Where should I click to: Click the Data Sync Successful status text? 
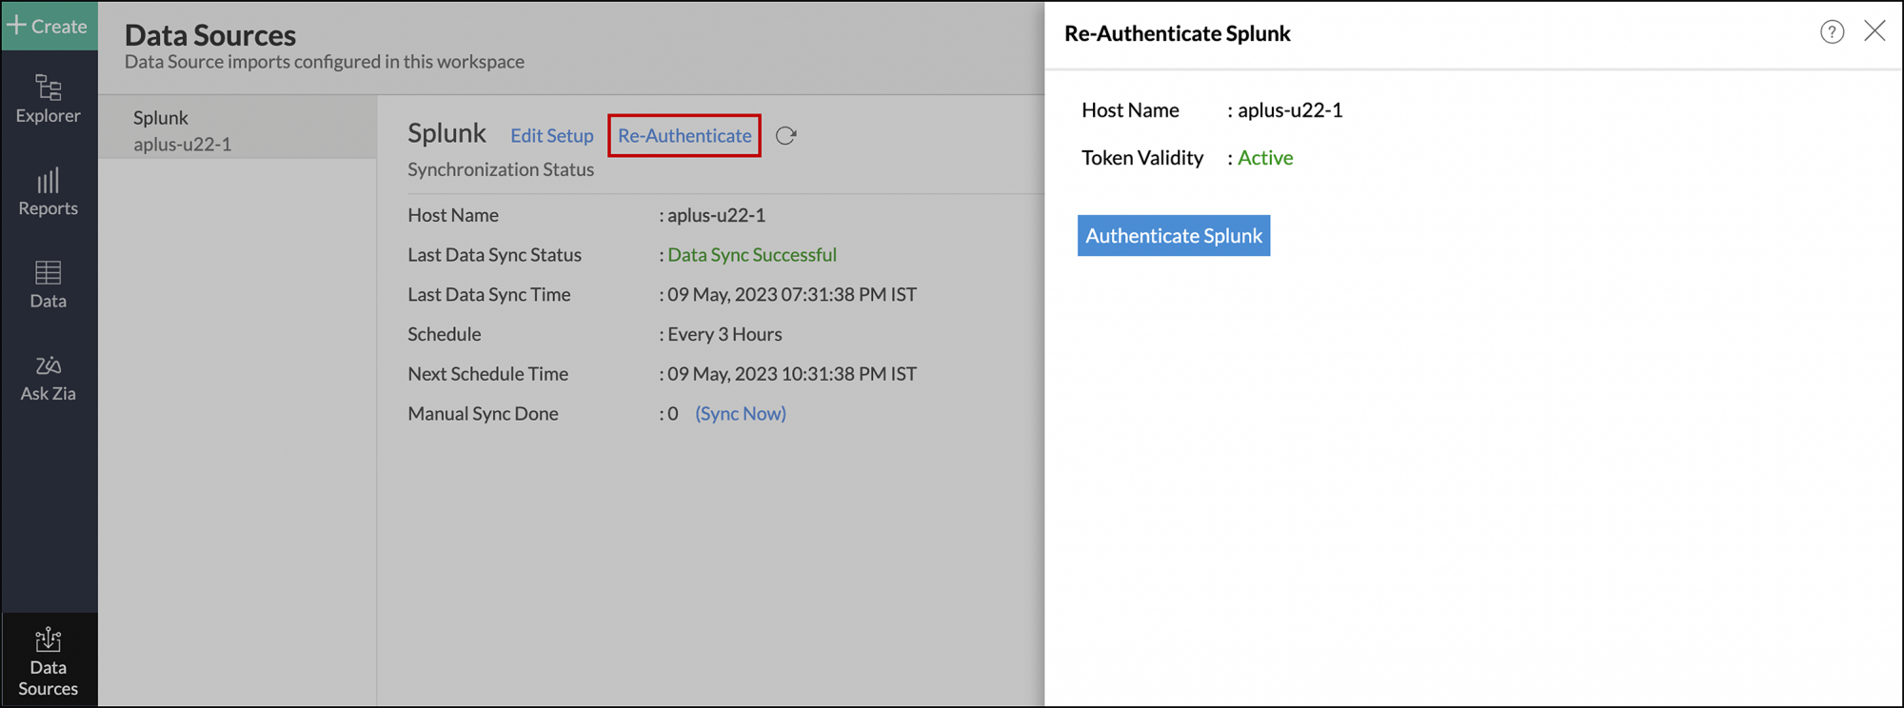[x=751, y=255]
